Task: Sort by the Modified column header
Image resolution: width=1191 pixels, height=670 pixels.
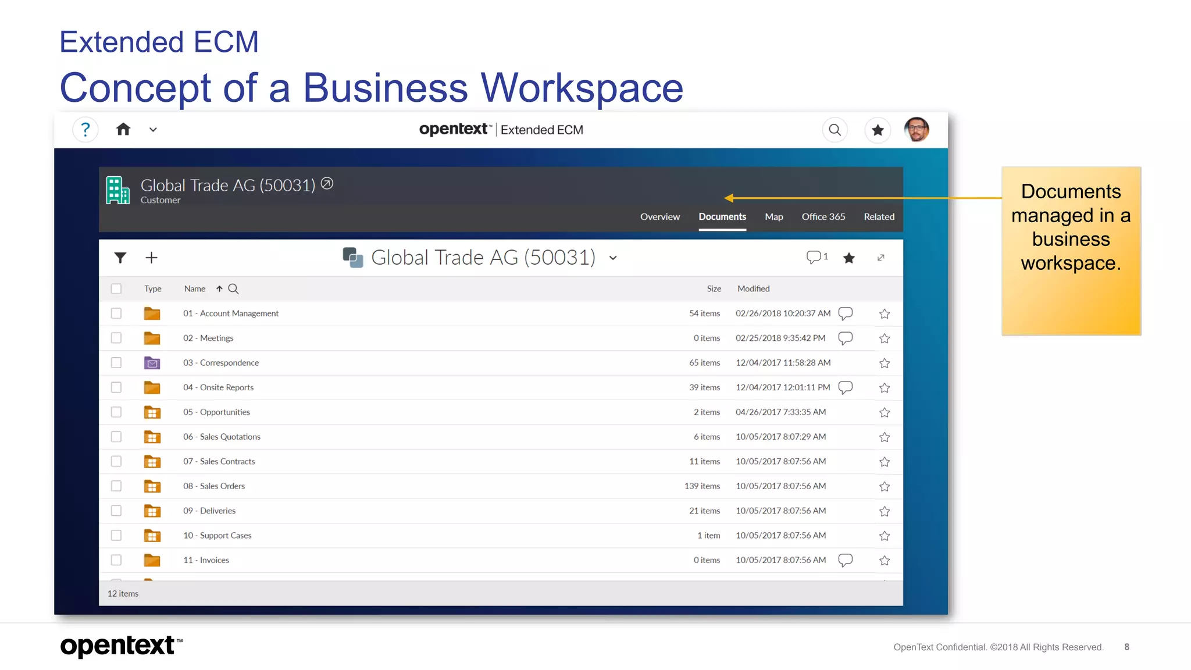Action: point(754,288)
